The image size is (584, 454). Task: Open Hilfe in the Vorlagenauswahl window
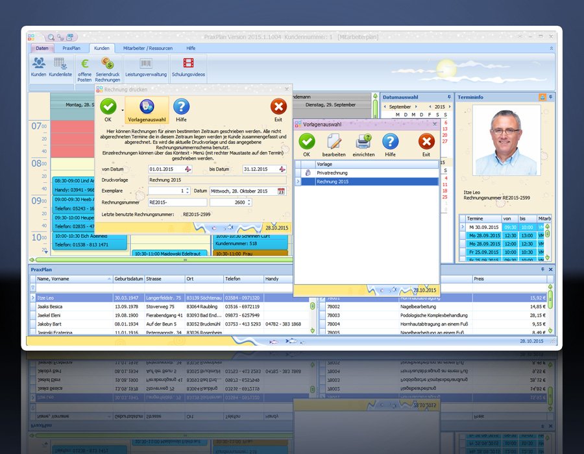click(x=391, y=145)
